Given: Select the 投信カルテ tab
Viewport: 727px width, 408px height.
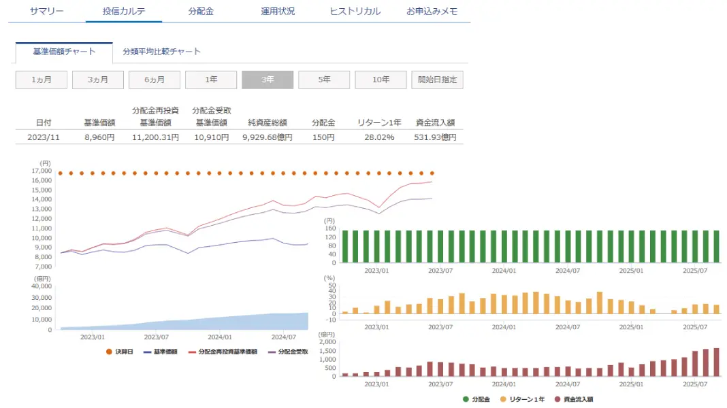Looking at the screenshot, I should pos(124,11).
